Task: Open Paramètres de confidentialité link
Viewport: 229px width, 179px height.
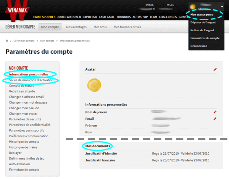Action: (30, 125)
